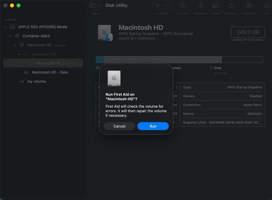Image resolution: width=272 pixels, height=200 pixels.
Task: Select my volume in sidebar
Action: (x=36, y=81)
